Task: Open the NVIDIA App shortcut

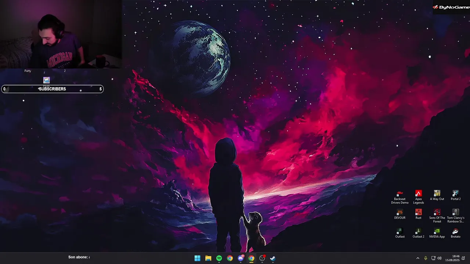Action: tap(437, 233)
